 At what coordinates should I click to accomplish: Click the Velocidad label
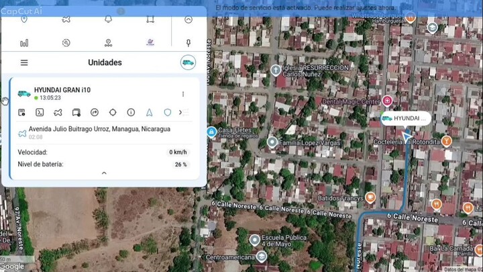point(32,152)
